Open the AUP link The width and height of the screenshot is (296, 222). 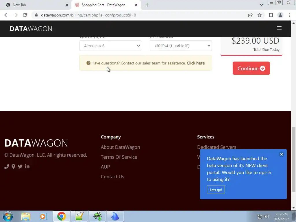tap(105, 167)
